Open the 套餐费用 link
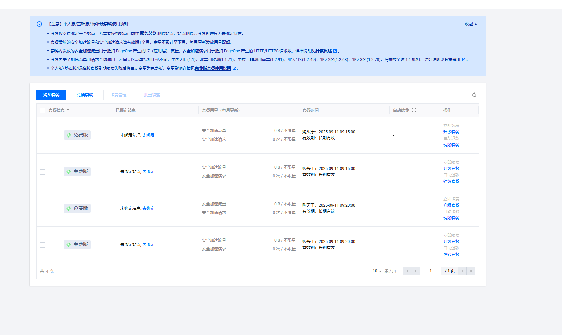This screenshot has width=562, height=335. click(x=452, y=60)
